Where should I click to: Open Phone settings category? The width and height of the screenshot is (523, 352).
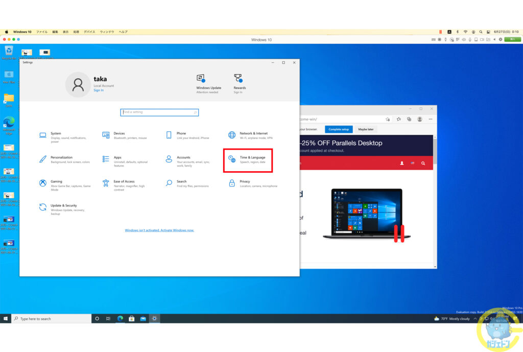pyautogui.click(x=187, y=135)
